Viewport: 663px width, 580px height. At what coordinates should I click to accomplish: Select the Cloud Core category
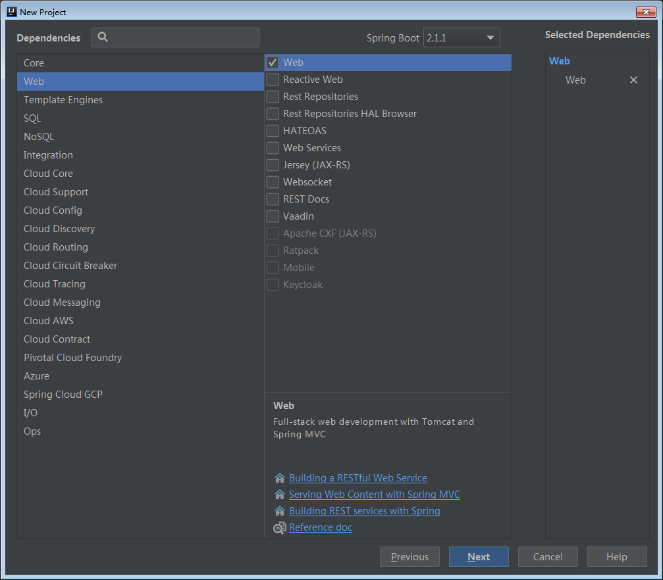click(140, 174)
